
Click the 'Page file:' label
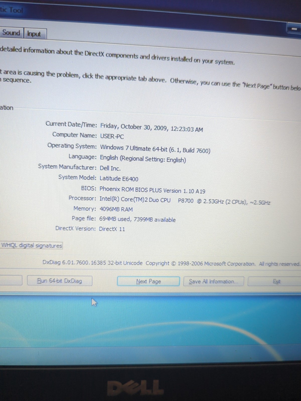point(84,218)
